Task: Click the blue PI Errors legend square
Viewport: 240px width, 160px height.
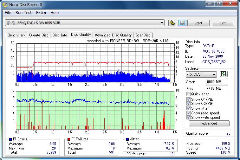Action: 10,139
